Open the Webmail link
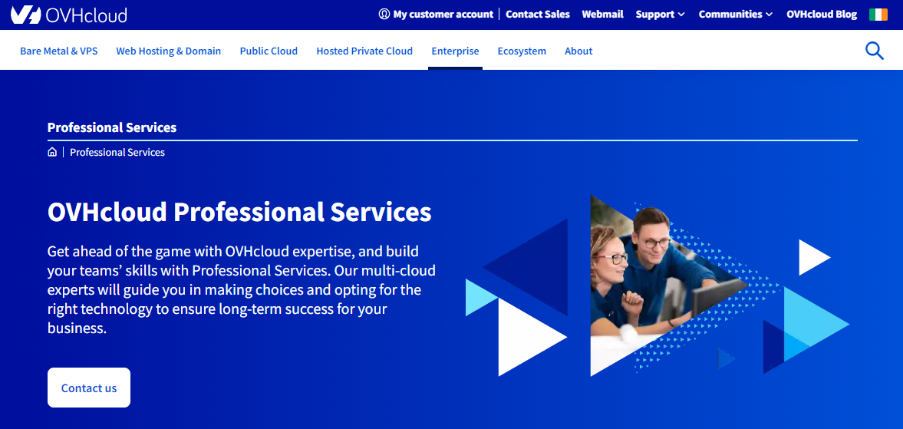Screen dimensions: 903x429 point(602,15)
